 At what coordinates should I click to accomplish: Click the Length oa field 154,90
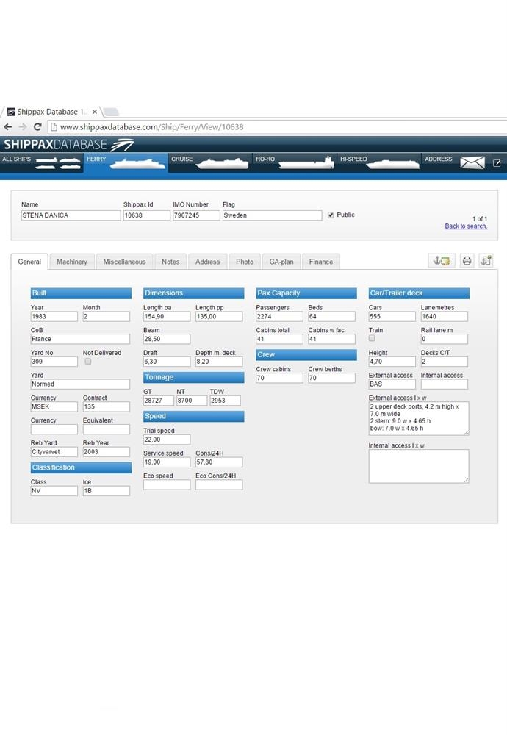[x=167, y=316]
